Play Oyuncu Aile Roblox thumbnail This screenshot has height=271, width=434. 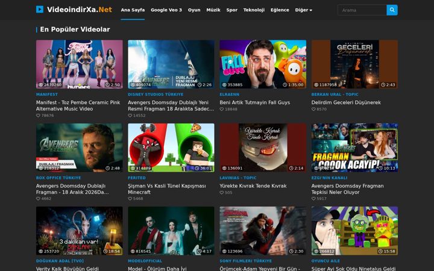(354, 231)
